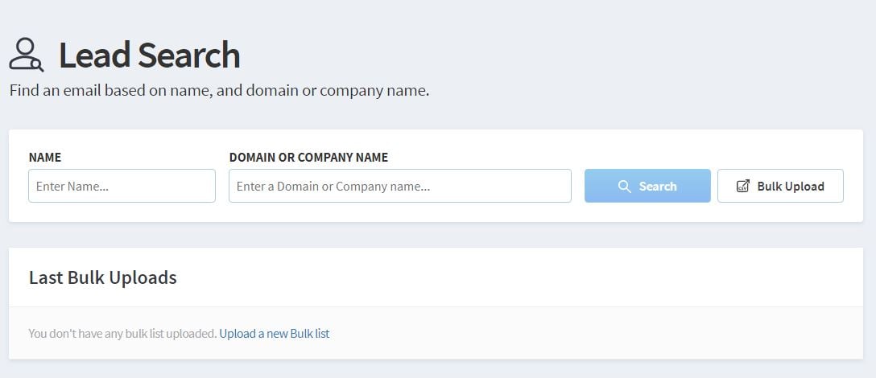The height and width of the screenshot is (378, 876).
Task: Click the words 'Bulk list' in the upload link
Action: (x=310, y=333)
